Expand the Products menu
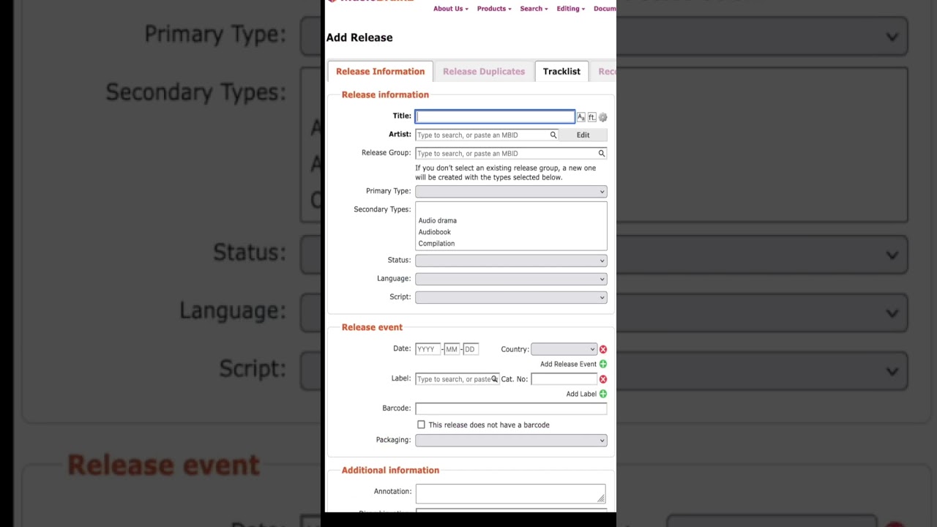Viewport: 937px width, 527px height. pos(494,9)
